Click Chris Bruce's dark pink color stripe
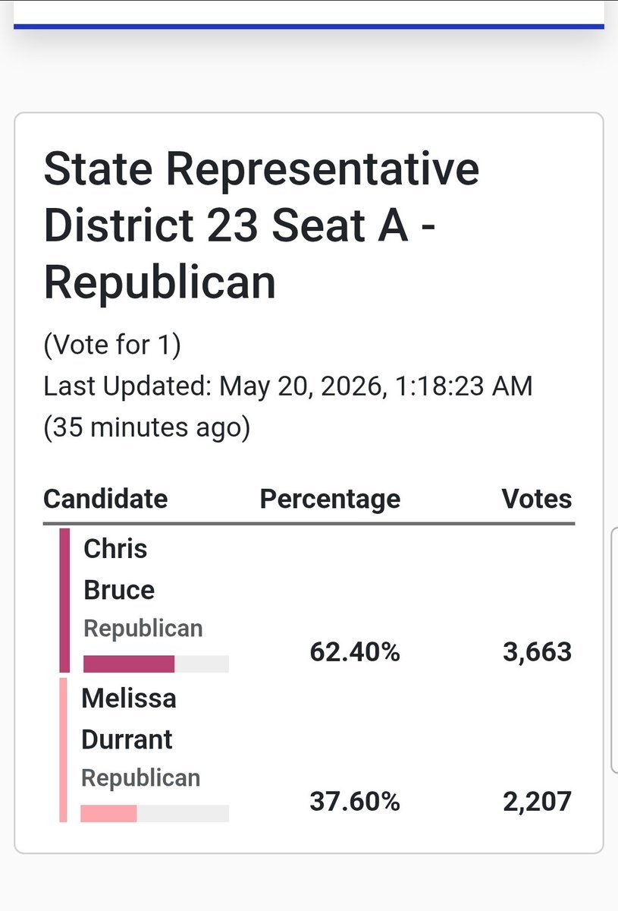 pyautogui.click(x=64, y=601)
